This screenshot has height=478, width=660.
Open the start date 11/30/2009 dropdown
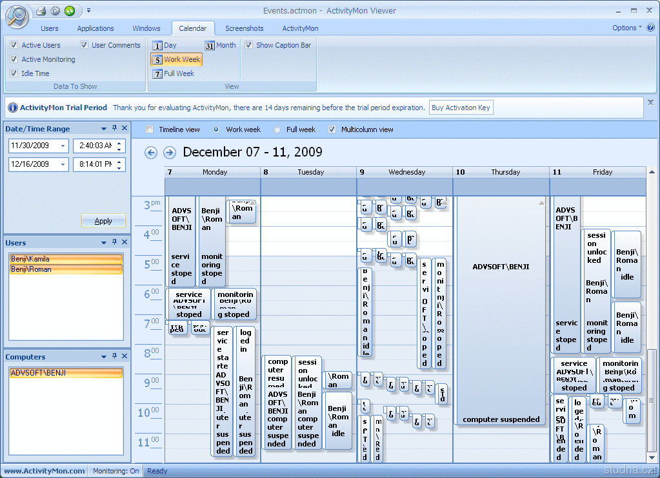pyautogui.click(x=63, y=146)
